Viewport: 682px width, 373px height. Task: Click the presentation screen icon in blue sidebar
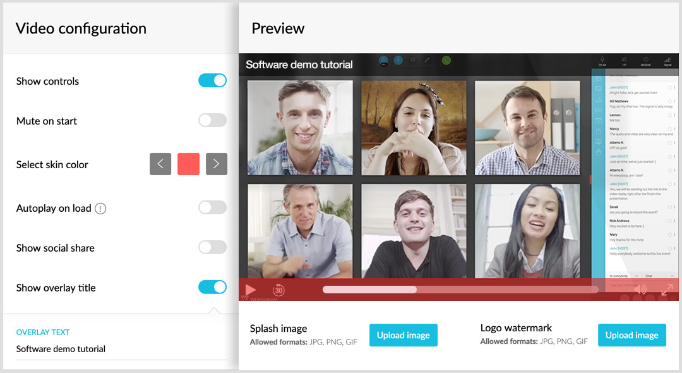[x=599, y=142]
